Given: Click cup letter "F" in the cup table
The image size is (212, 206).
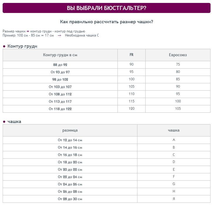Looking at the screenshot, I should [174, 177].
